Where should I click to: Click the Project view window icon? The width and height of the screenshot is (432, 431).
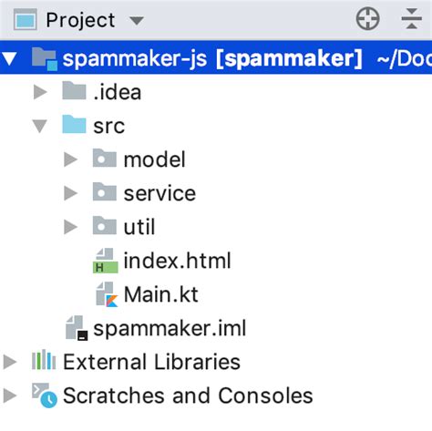(26, 19)
